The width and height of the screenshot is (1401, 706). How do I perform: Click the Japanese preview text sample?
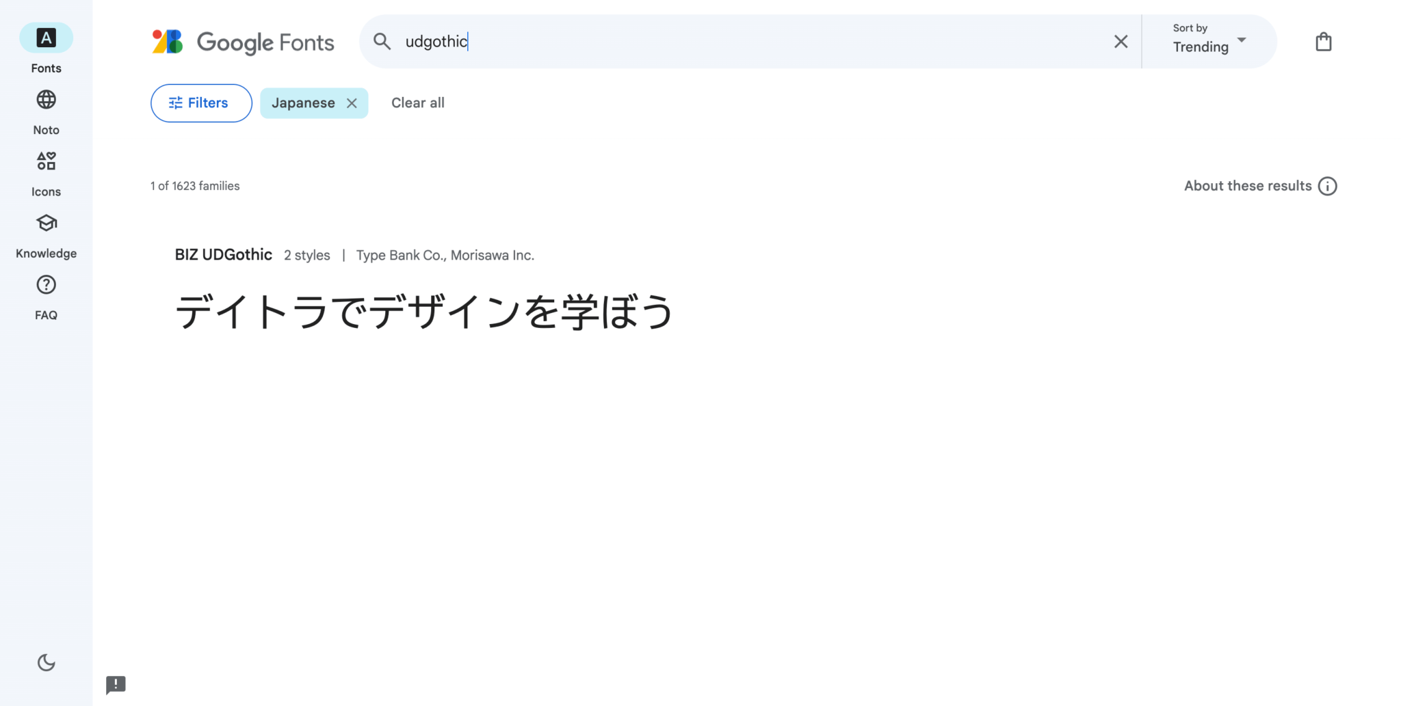coord(424,312)
